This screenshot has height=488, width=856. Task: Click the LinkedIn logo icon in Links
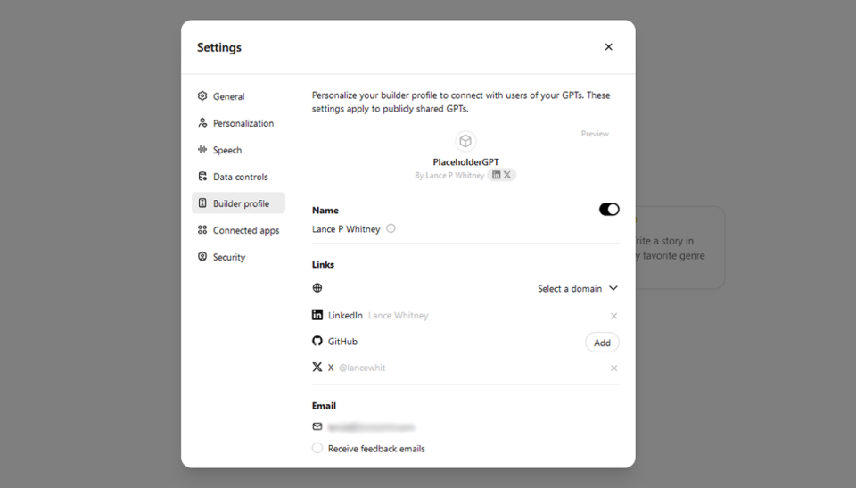pos(317,315)
